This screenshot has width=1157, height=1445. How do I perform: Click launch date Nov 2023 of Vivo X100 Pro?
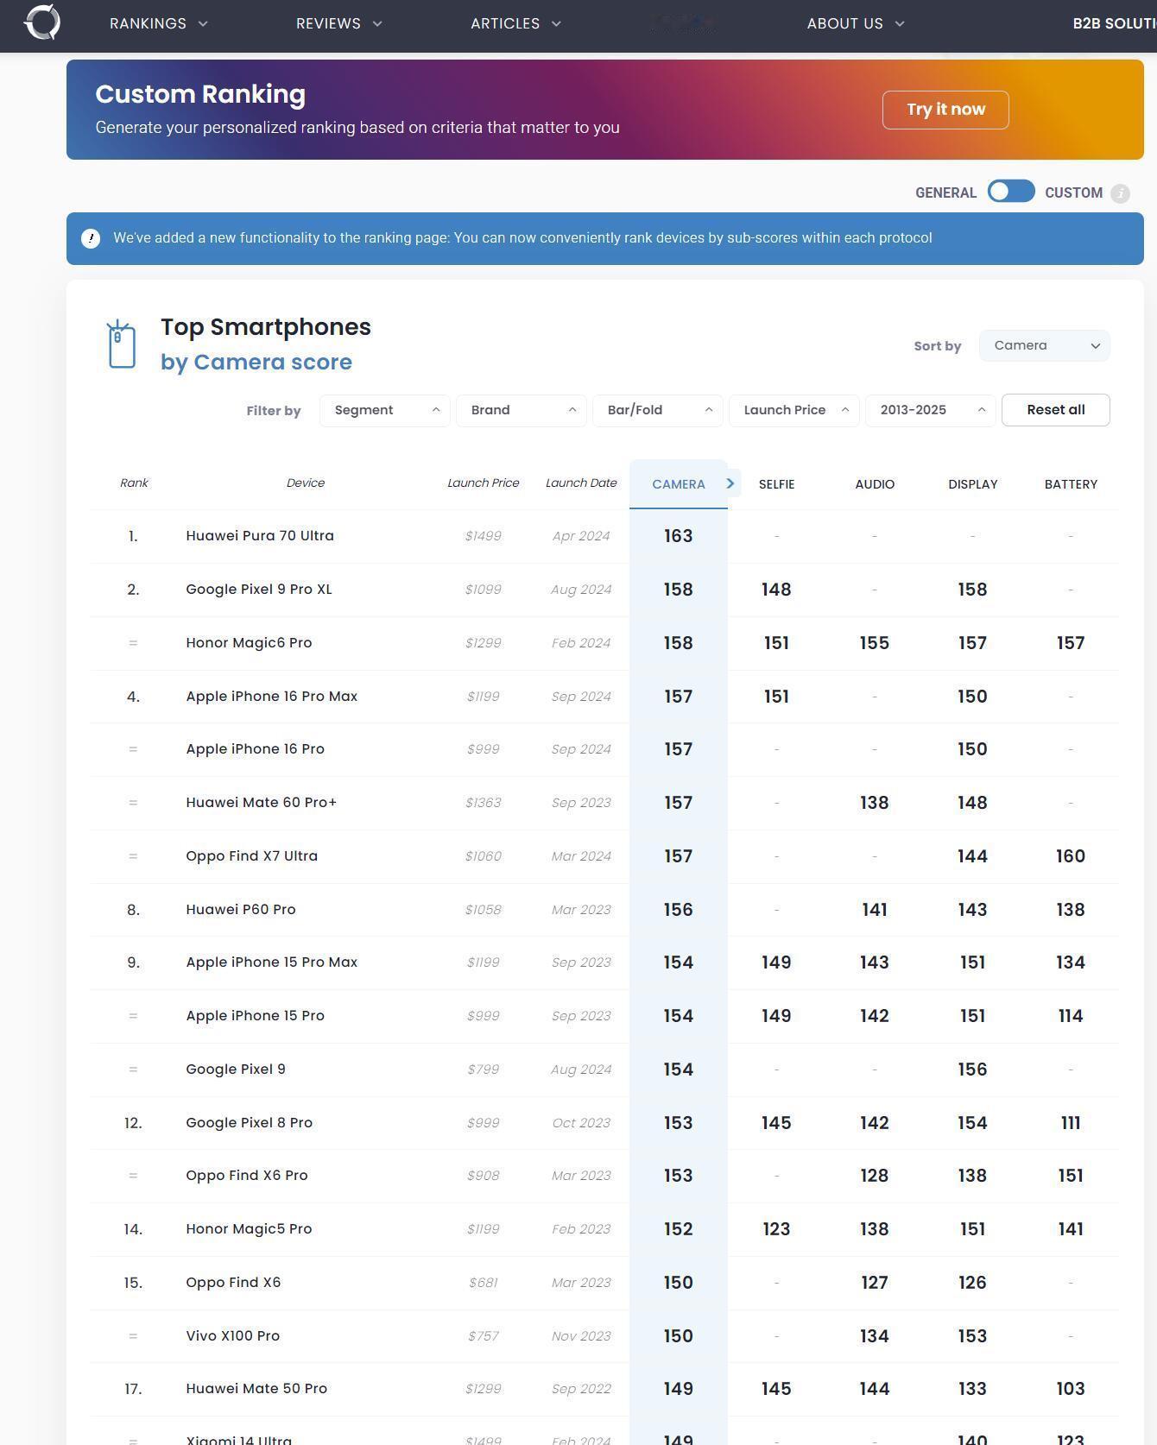[581, 1336]
